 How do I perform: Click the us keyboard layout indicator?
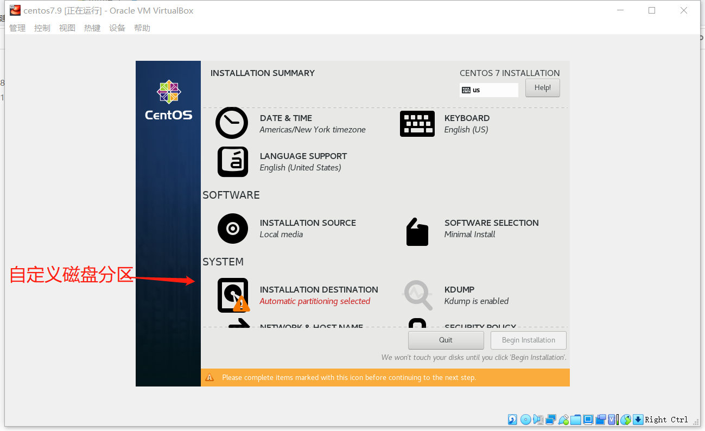tap(489, 90)
